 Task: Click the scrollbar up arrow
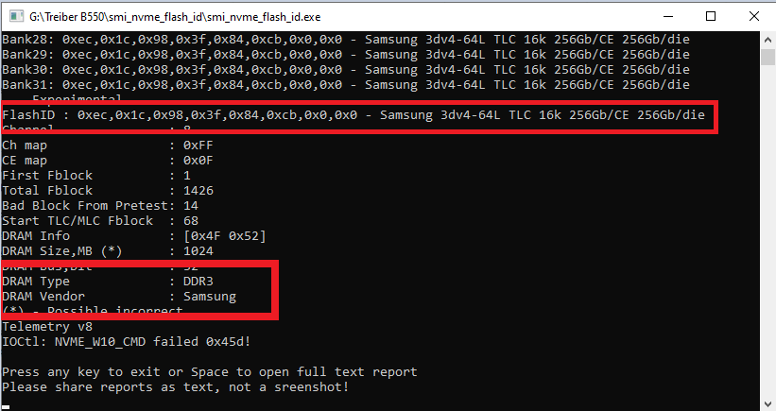click(x=767, y=39)
